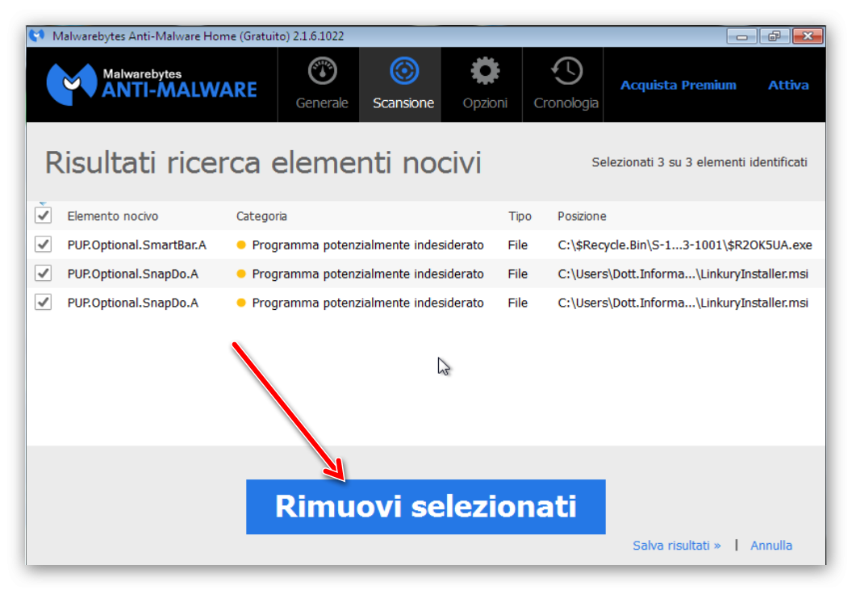Uncheck the SnapDo.A checkbox in last row
The image size is (852, 590).
43,302
